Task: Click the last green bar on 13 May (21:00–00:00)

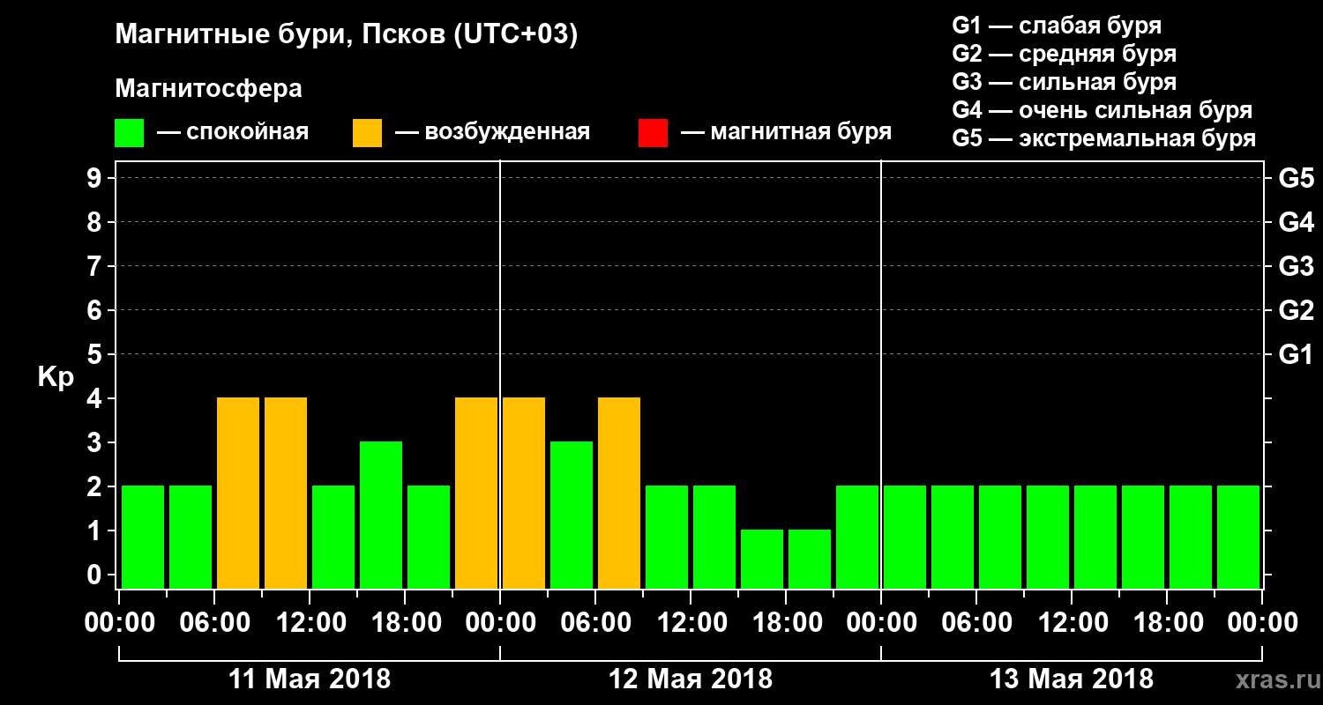Action: click(1238, 537)
